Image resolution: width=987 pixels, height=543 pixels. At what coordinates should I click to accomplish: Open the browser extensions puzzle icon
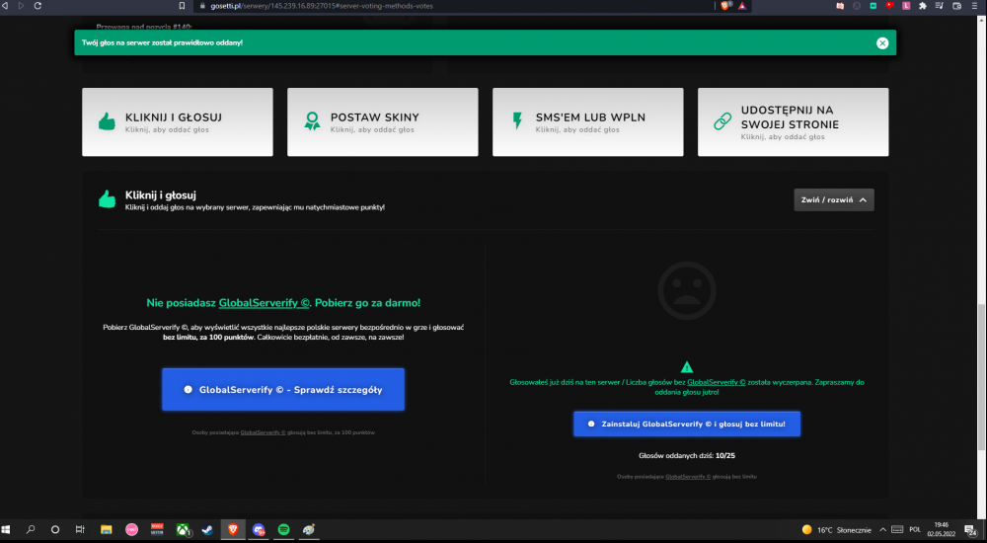click(x=923, y=6)
